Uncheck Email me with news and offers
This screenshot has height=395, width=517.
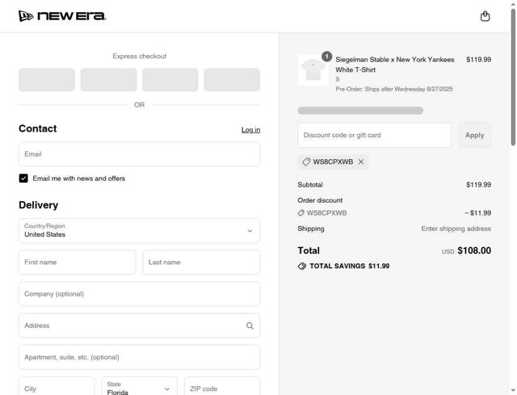(x=23, y=179)
